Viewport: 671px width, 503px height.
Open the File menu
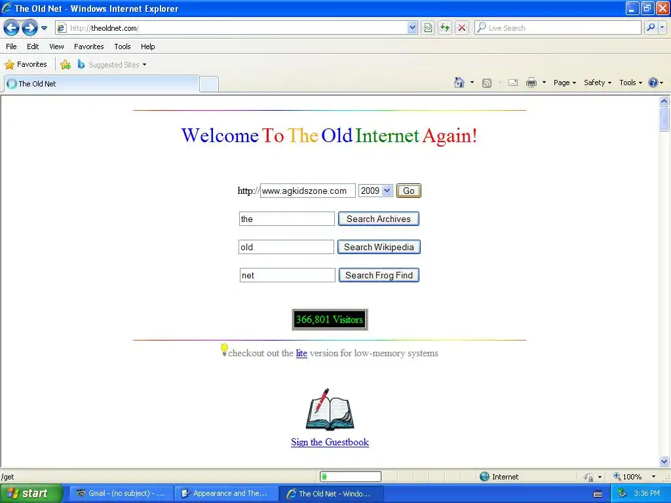(12, 47)
